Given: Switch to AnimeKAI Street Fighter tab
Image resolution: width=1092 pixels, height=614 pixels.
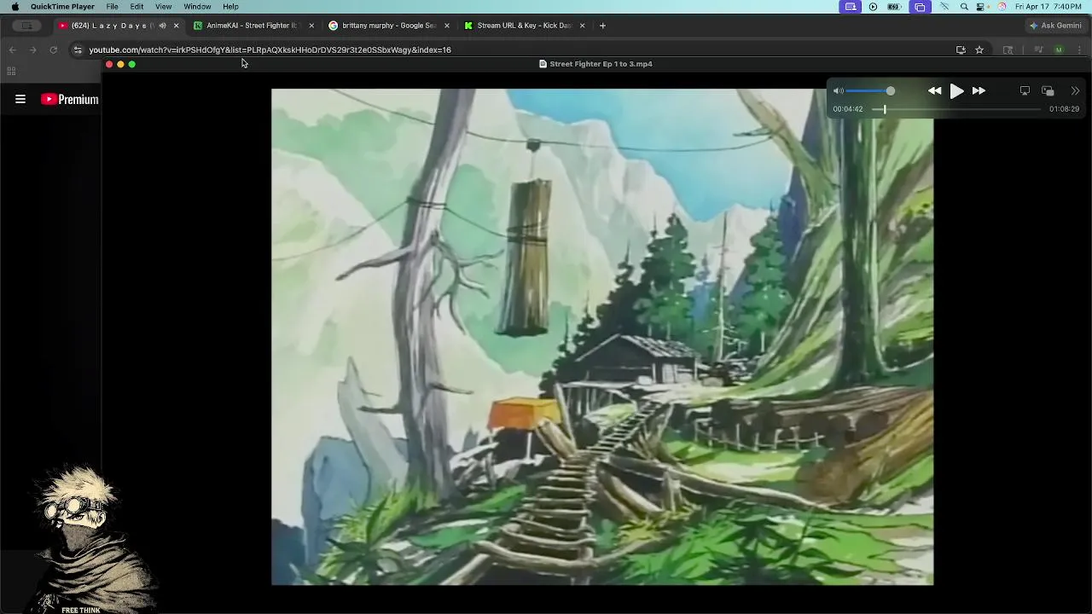Looking at the screenshot, I should click(x=252, y=26).
